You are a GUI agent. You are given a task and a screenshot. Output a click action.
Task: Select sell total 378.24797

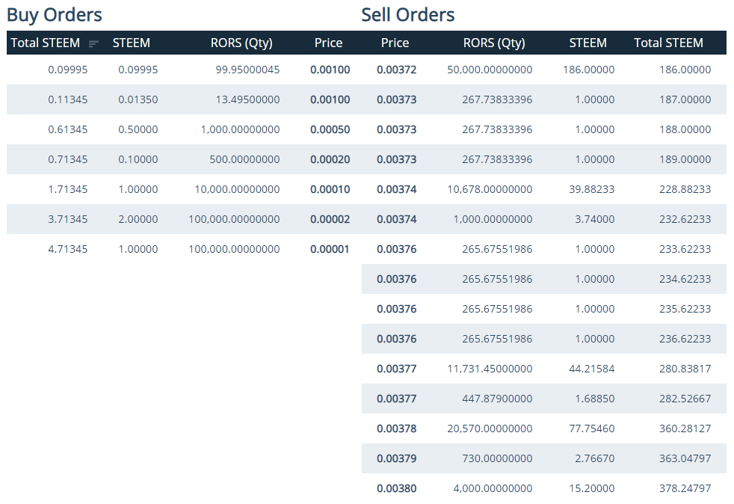[x=685, y=488]
